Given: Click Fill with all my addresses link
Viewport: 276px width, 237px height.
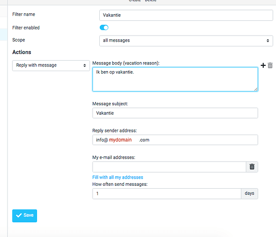Looking at the screenshot, I should (118, 177).
